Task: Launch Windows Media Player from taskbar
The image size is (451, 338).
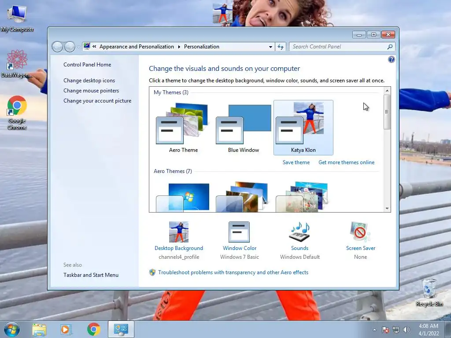Action: click(x=66, y=329)
